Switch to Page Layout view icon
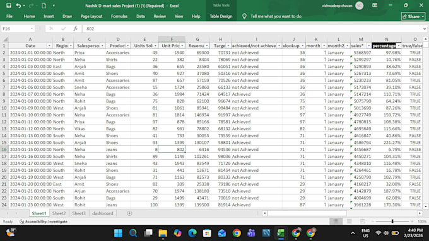Screen dimensions: 429x241 [x=349, y=221]
